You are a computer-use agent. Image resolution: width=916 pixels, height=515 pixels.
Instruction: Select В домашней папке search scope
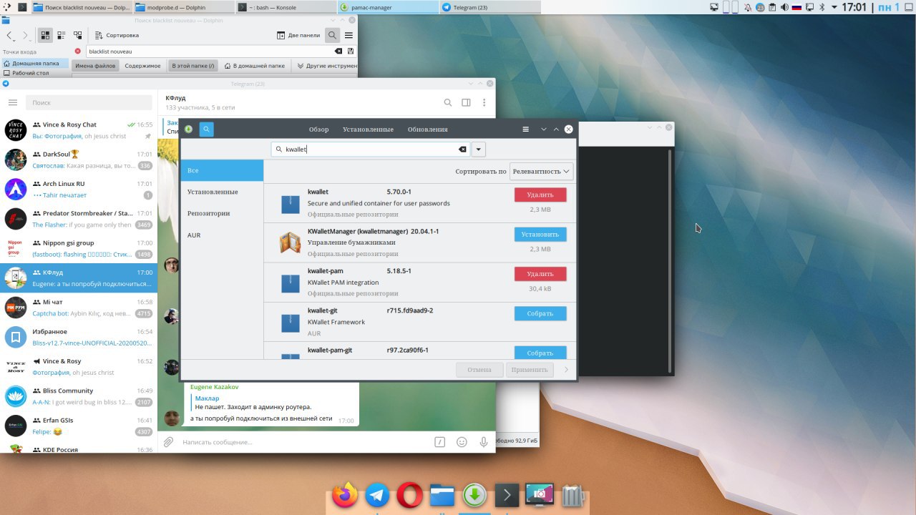click(254, 66)
